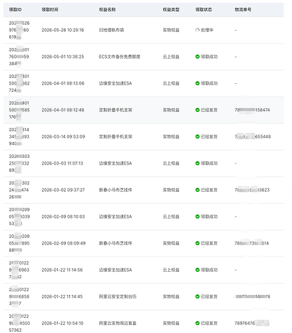Click green check icon in 2026-04-01 08:13:06 row
Viewport: 292px width, 333px height.
tap(198, 83)
